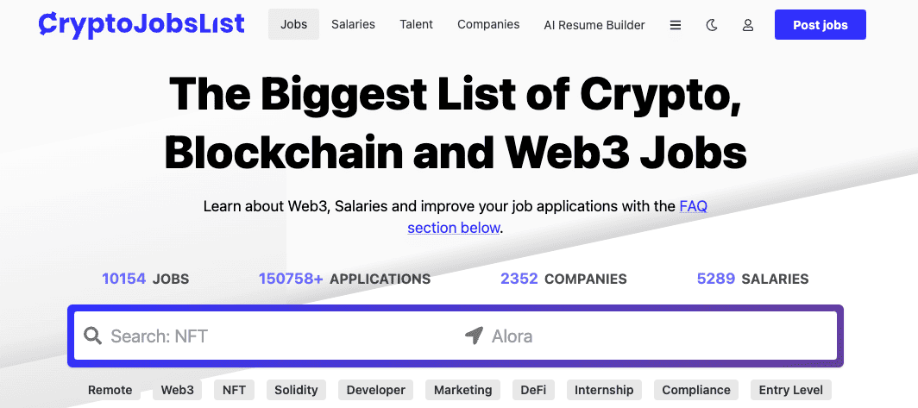Image resolution: width=918 pixels, height=408 pixels.
Task: Choose the DeFi tag
Action: point(533,390)
